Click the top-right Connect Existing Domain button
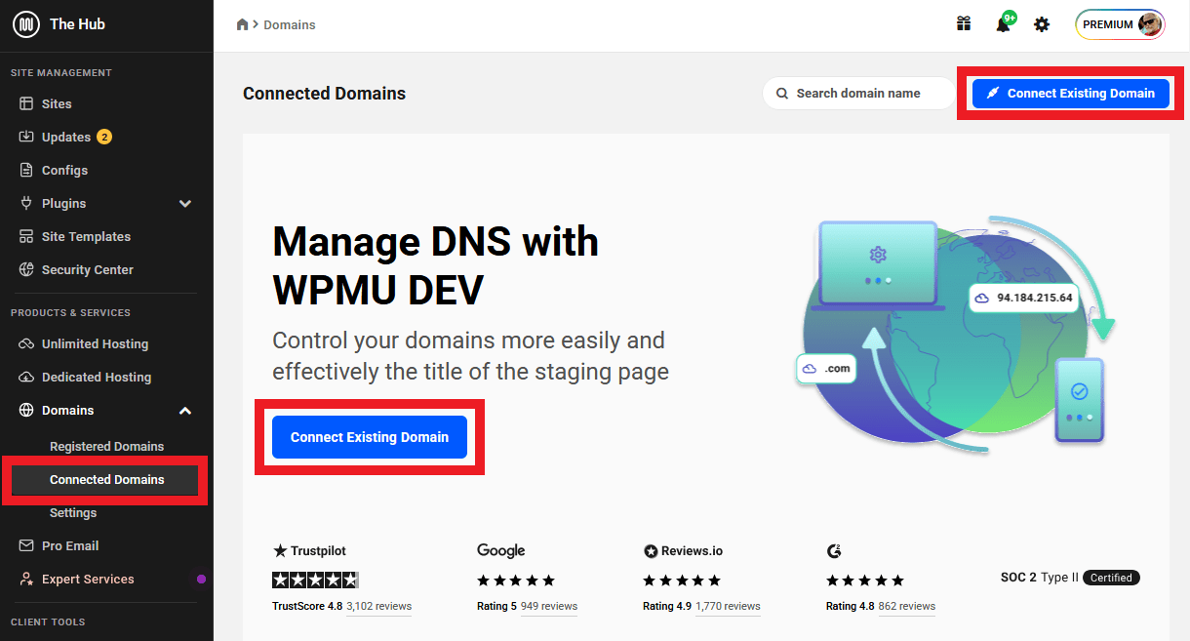This screenshot has height=641, width=1190. pos(1070,94)
